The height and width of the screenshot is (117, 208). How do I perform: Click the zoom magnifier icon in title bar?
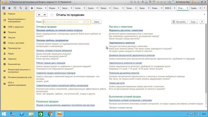click(x=169, y=2)
